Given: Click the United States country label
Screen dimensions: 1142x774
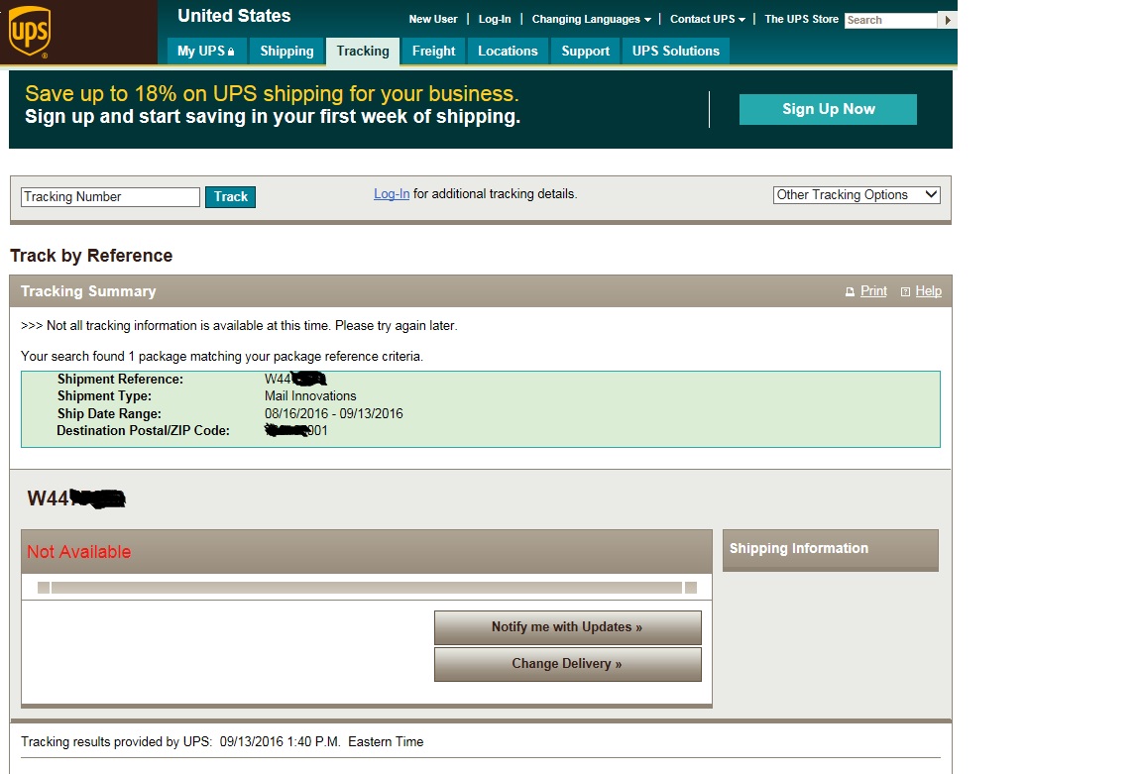Looking at the screenshot, I should pyautogui.click(x=234, y=16).
